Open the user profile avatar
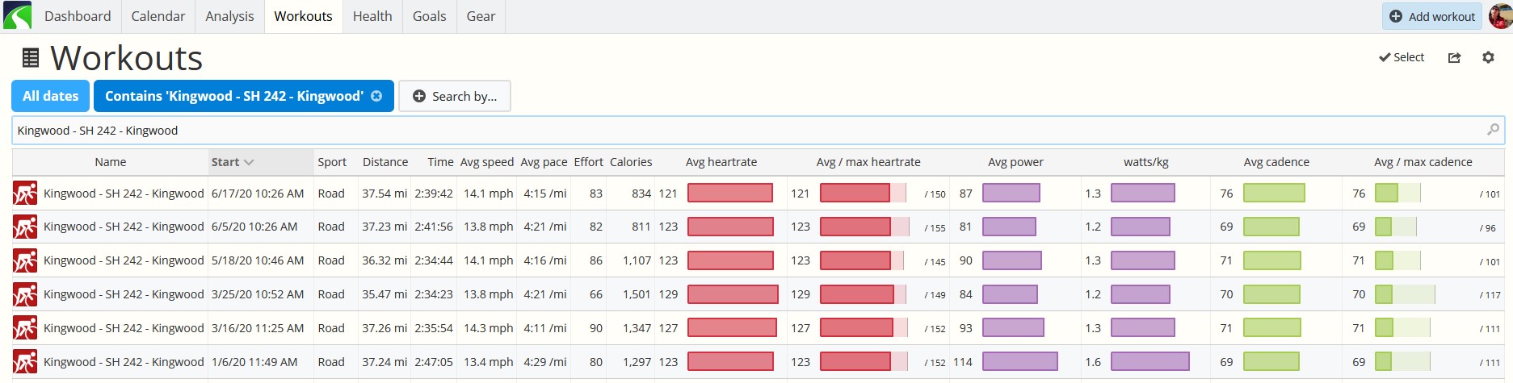 coord(1500,16)
